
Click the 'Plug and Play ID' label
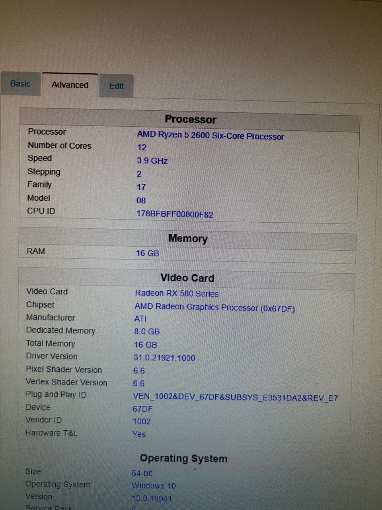[x=56, y=394]
